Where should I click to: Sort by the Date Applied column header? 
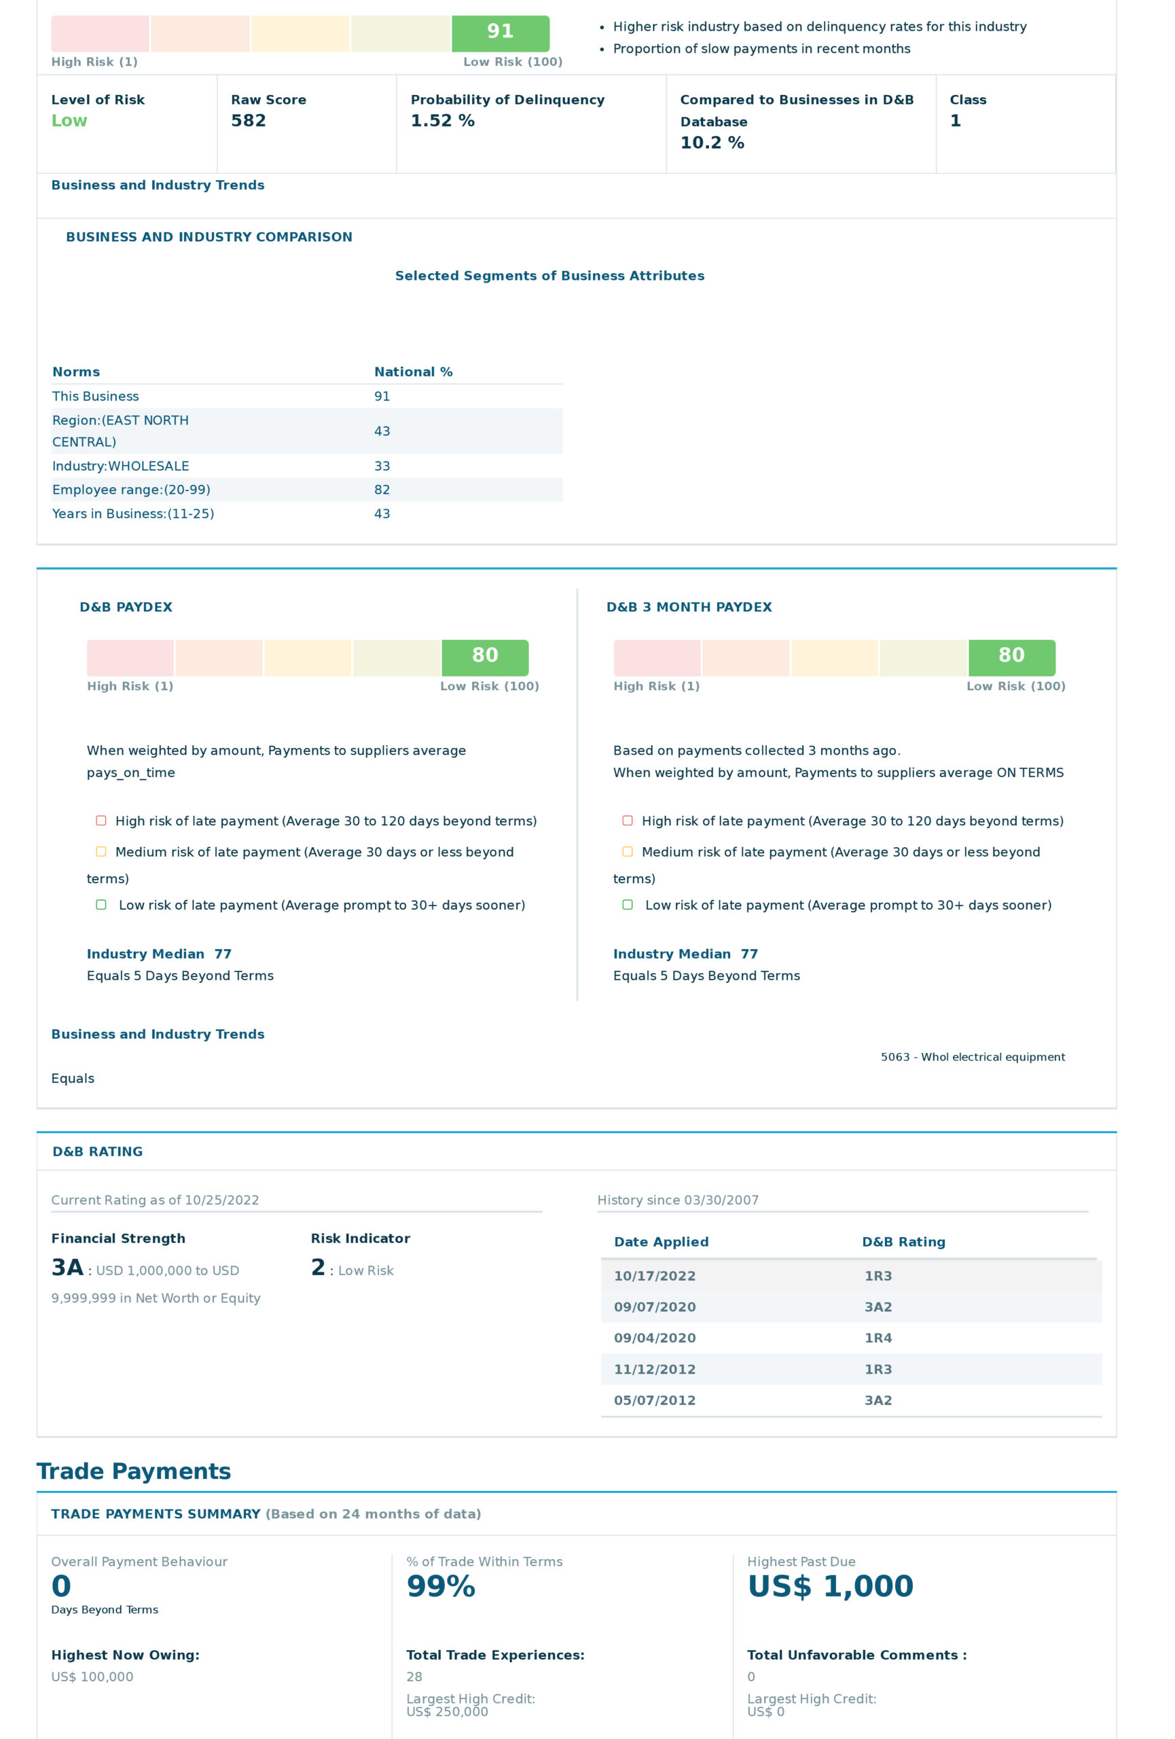click(x=661, y=1242)
